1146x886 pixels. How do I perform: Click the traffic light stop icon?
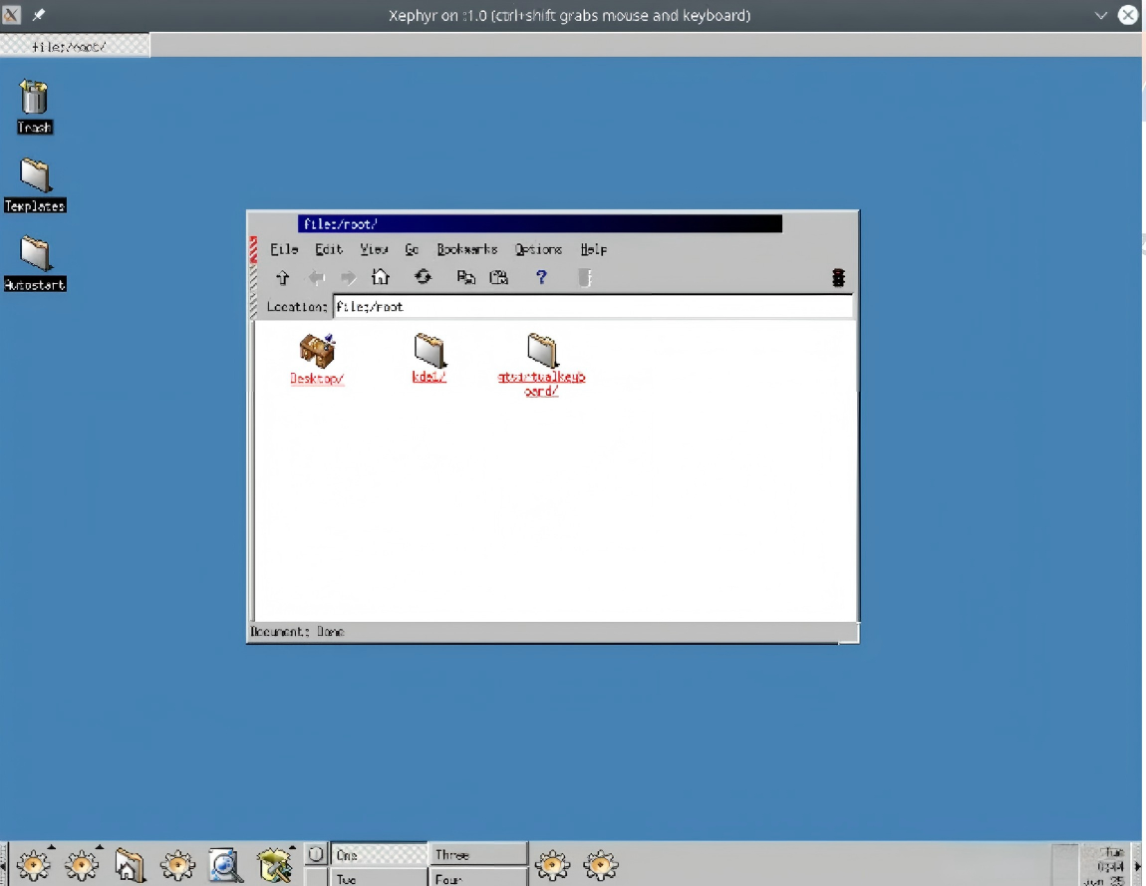(x=838, y=278)
